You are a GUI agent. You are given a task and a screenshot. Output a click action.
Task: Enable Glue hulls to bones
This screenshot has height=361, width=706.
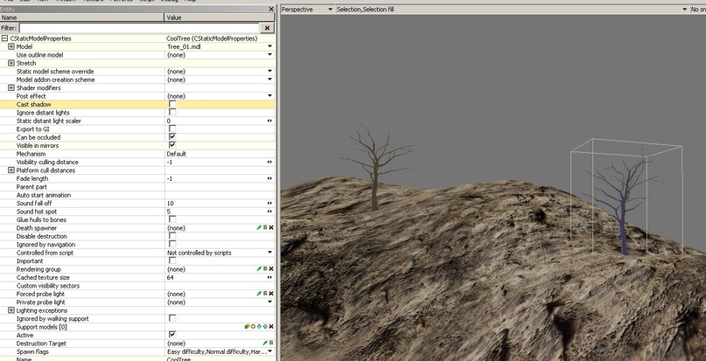tap(172, 219)
